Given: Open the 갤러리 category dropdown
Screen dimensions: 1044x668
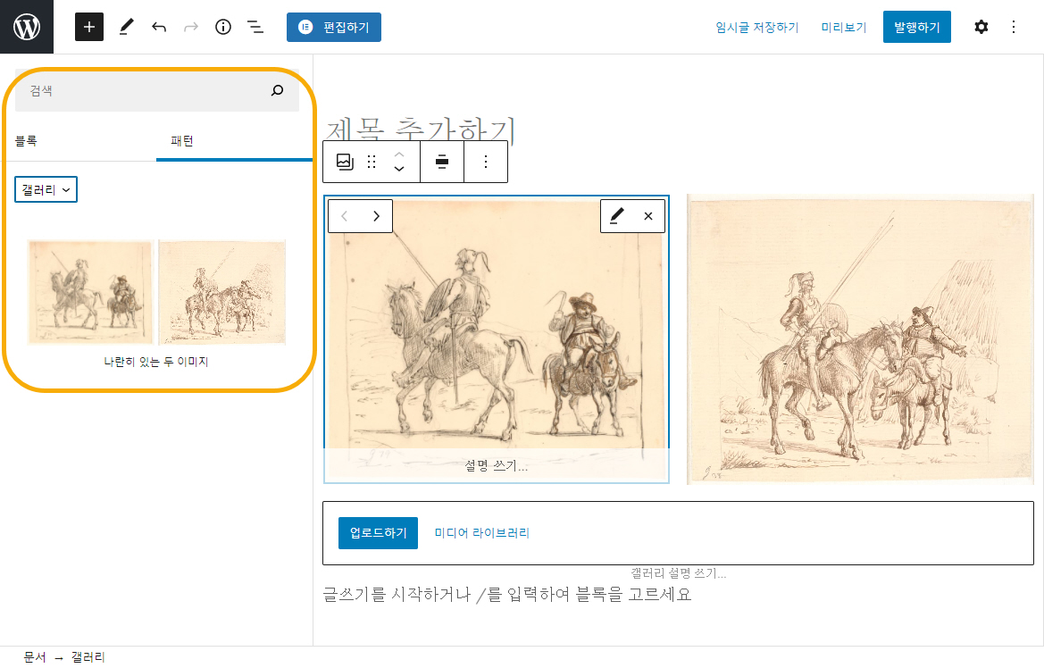Looking at the screenshot, I should pos(46,190).
